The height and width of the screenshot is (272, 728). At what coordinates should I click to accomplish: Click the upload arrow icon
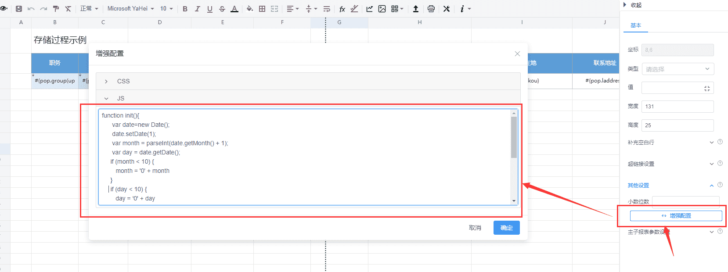coord(416,9)
